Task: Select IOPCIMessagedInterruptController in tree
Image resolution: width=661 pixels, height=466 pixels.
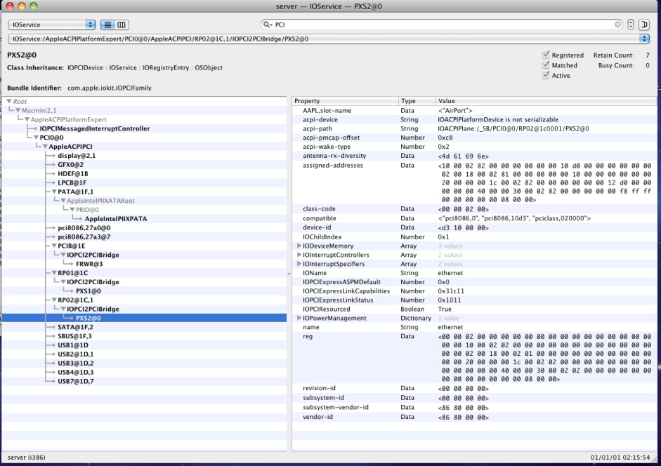Action: click(x=94, y=128)
